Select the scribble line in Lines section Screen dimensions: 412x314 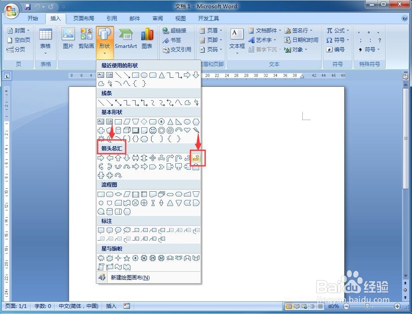tap(196, 102)
